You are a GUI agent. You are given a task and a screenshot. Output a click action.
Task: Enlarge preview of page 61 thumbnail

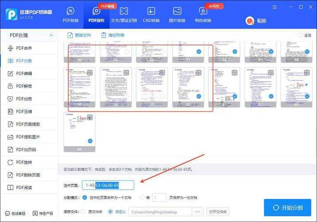[234, 72]
